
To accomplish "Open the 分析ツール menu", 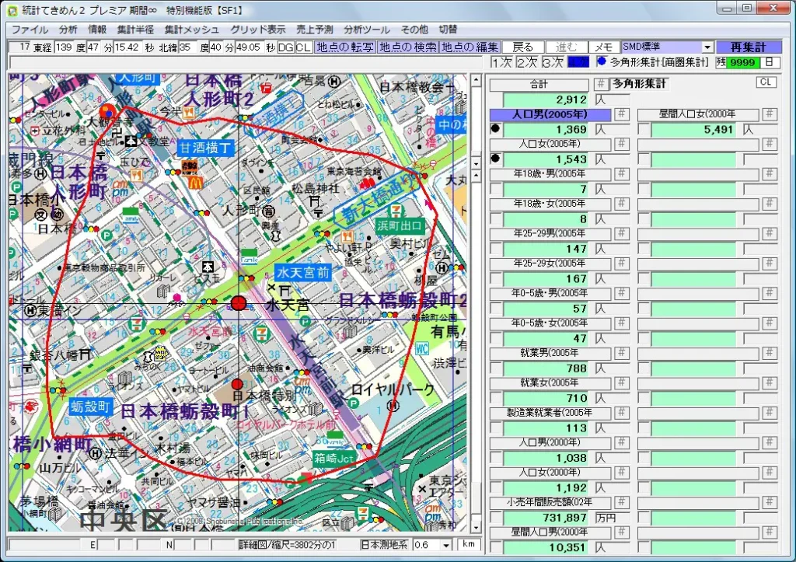I will (x=366, y=30).
